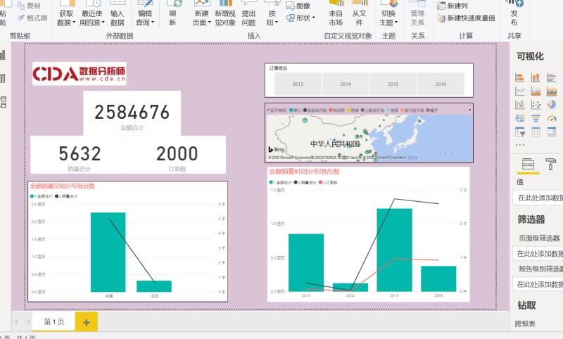Viewport: 563px width, 339px height.
Task: Open the 新建页面 (New Page) dropdown
Action: pos(201,13)
